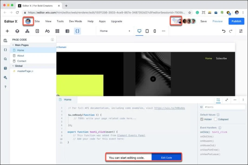Screen dimensions: 248x165
Task: Open the search icon in left sidebar
Action: coord(5,59)
